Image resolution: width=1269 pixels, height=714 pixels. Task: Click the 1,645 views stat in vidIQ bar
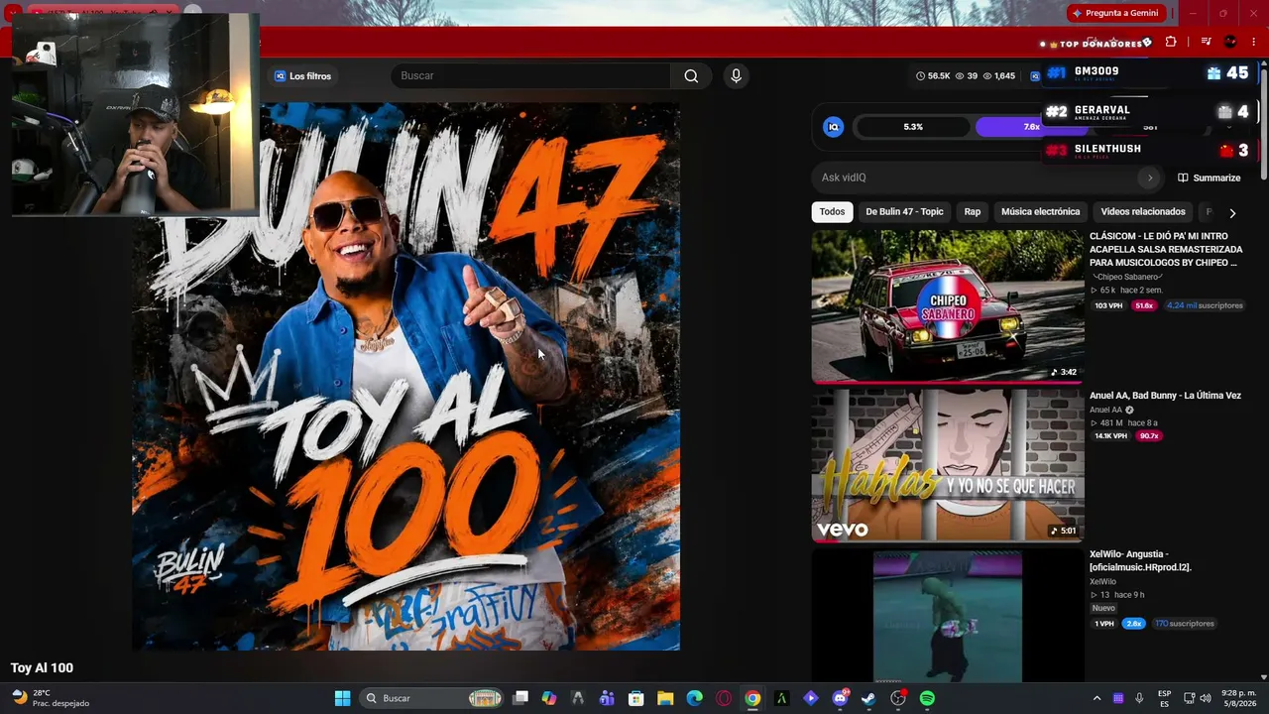pos(999,76)
